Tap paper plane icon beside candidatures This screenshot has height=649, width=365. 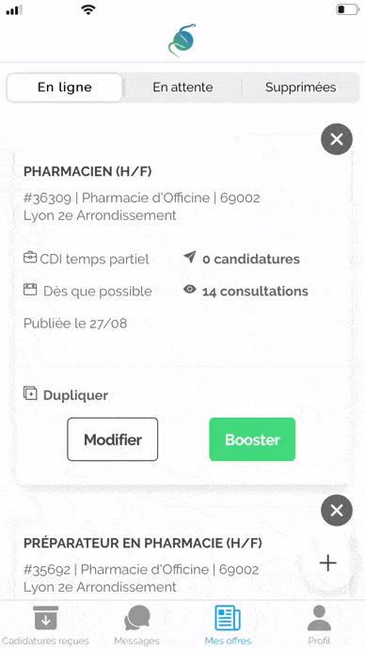189,258
